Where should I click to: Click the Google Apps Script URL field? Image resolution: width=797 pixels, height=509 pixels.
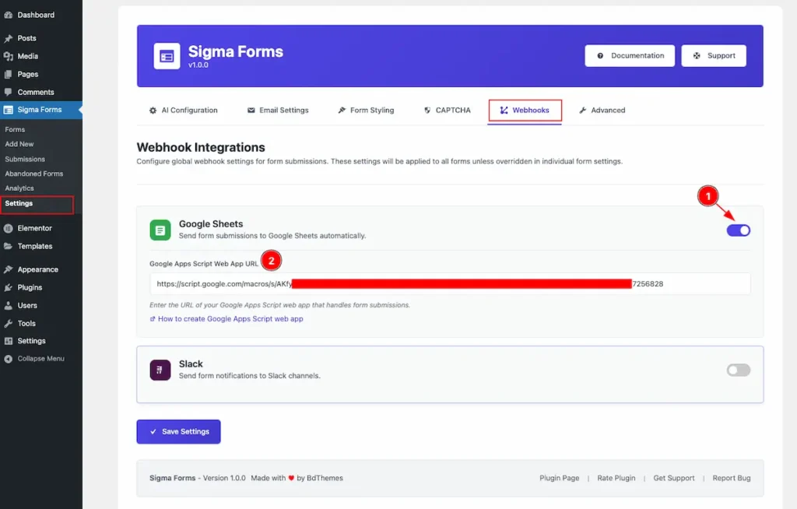pos(450,284)
